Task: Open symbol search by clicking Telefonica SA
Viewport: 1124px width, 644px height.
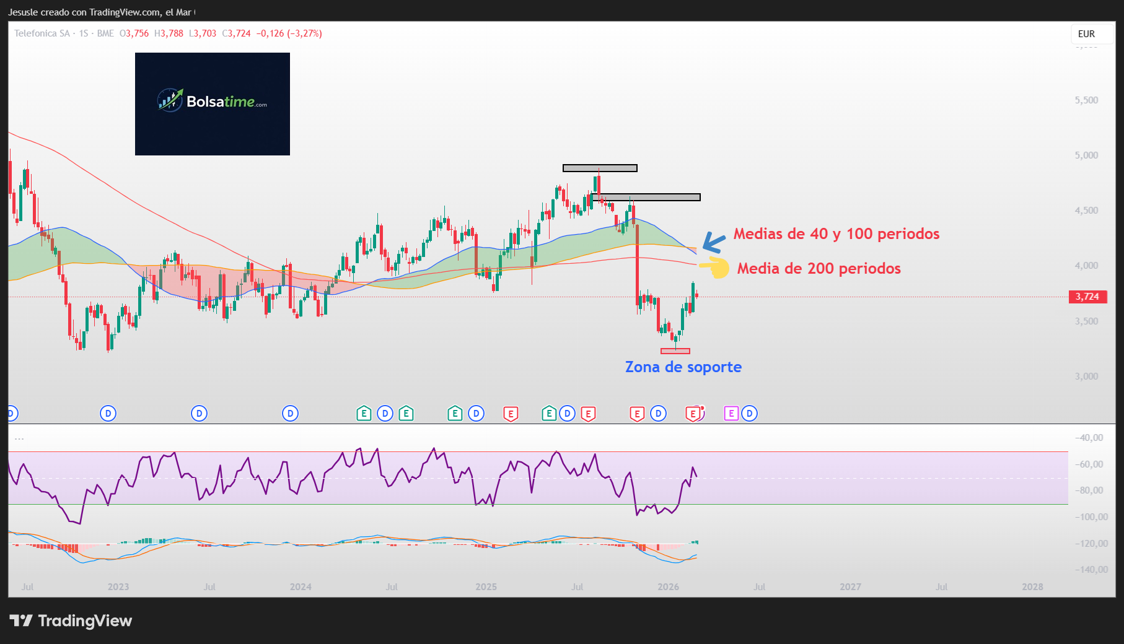Action: pos(41,34)
